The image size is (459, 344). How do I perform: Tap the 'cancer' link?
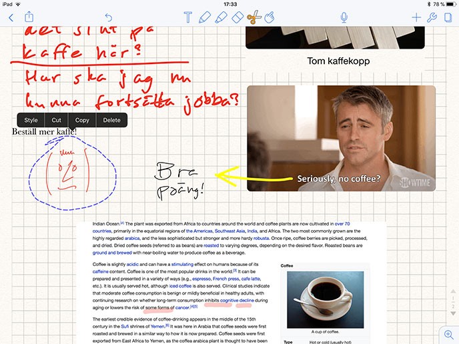(x=182, y=308)
